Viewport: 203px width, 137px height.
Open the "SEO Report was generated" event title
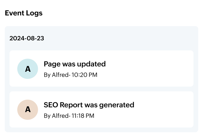click(x=89, y=105)
